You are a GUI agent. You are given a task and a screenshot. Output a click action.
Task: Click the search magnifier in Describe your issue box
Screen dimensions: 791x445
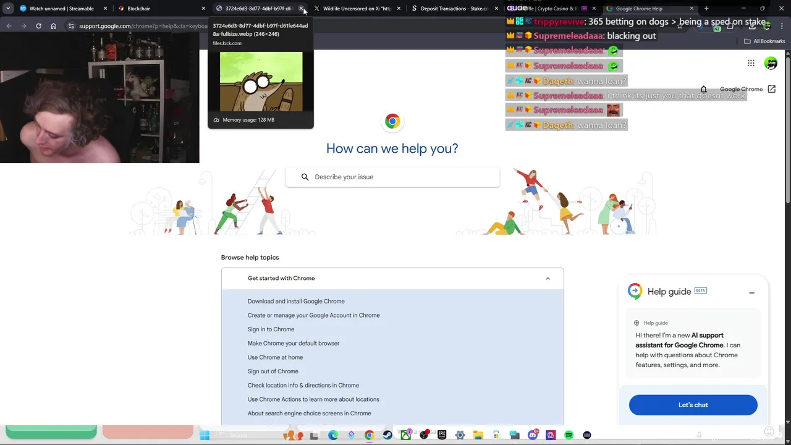pos(305,177)
